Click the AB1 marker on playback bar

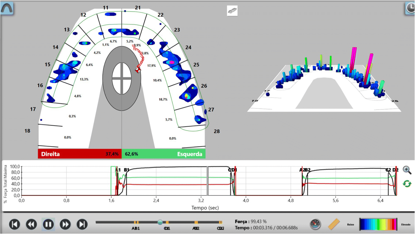[x=136, y=228]
